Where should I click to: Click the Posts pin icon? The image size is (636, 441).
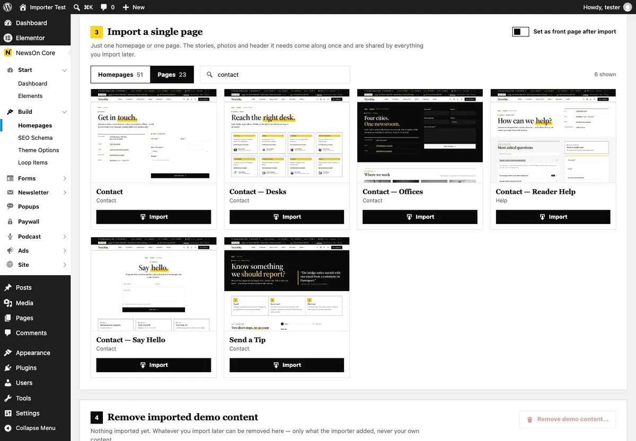8,287
